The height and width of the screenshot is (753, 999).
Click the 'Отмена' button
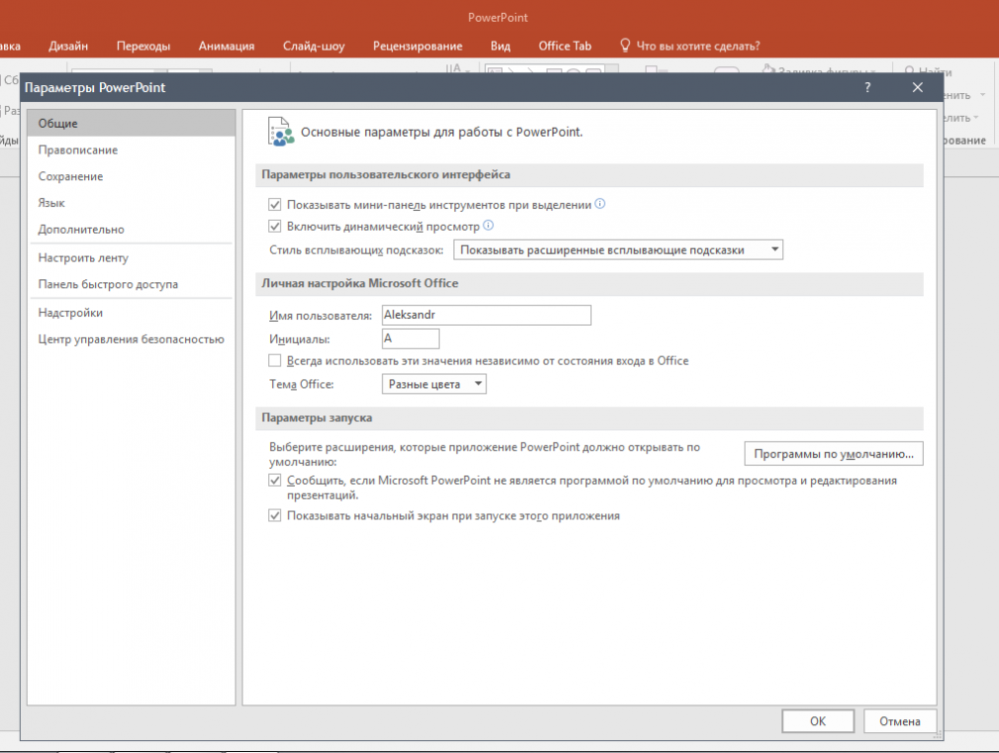coord(900,721)
